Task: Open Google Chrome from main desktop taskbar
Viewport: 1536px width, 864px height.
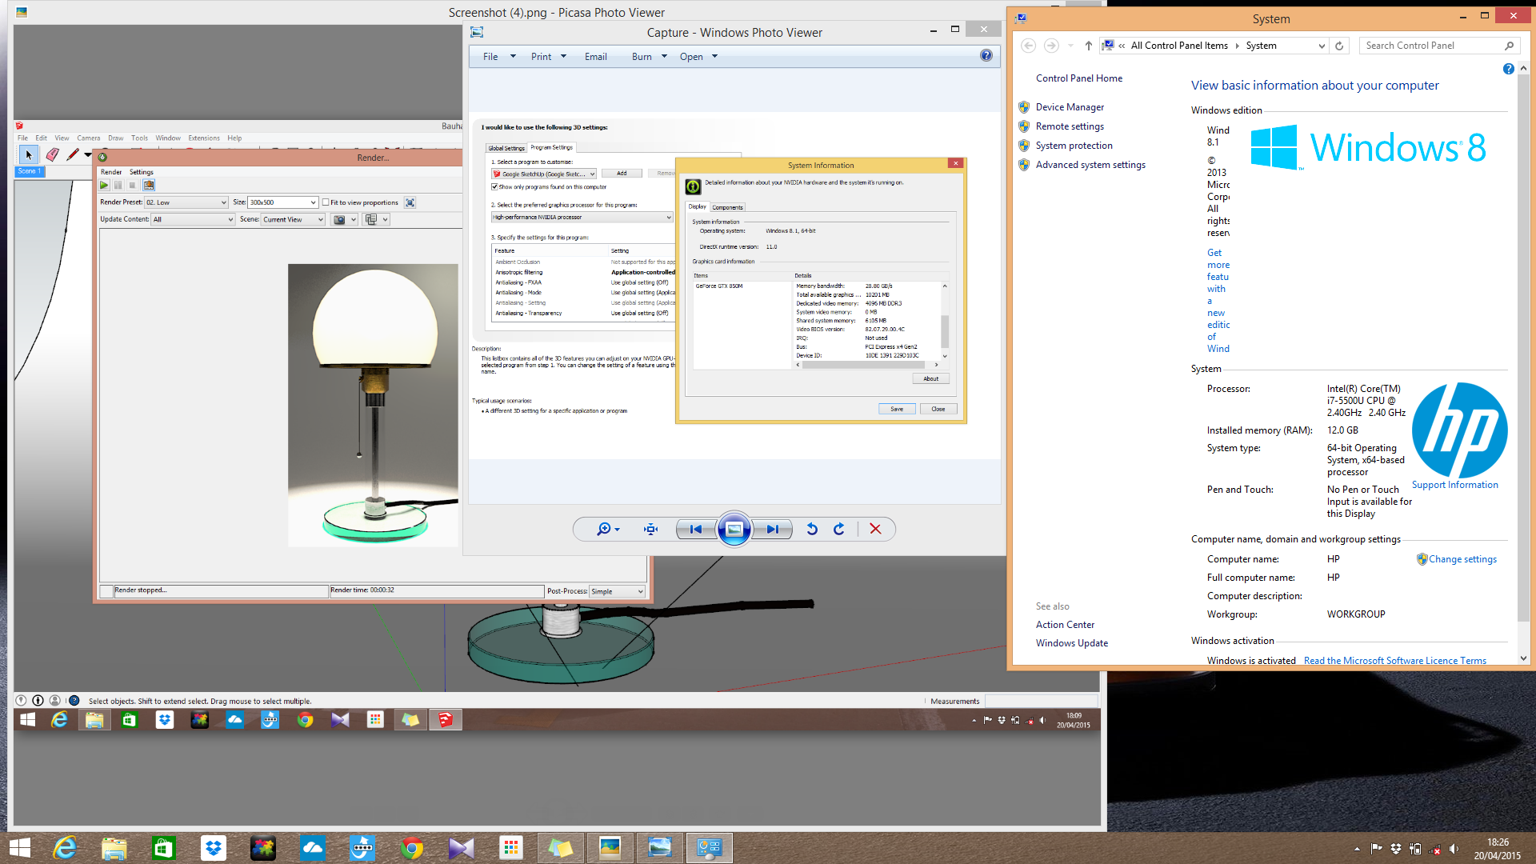Action: pyautogui.click(x=412, y=848)
